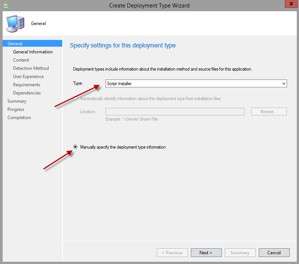The image size is (299, 264).
Task: Click the computer icon in the header
Action: (x=15, y=24)
